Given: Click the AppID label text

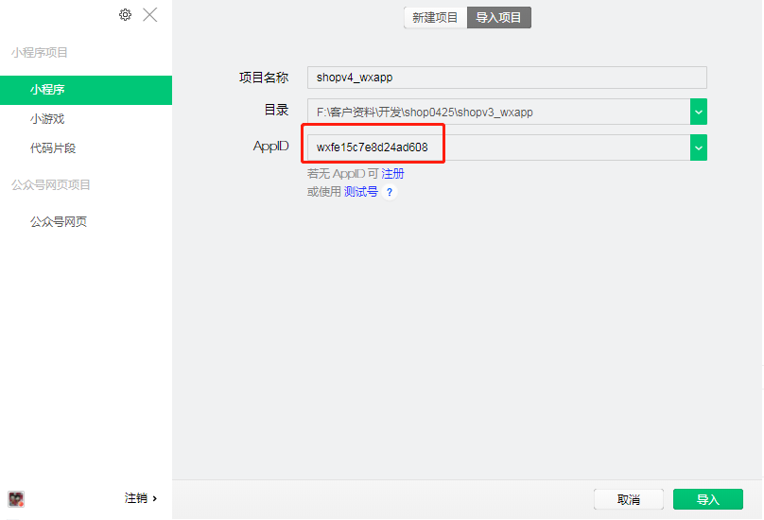Looking at the screenshot, I should (271, 147).
